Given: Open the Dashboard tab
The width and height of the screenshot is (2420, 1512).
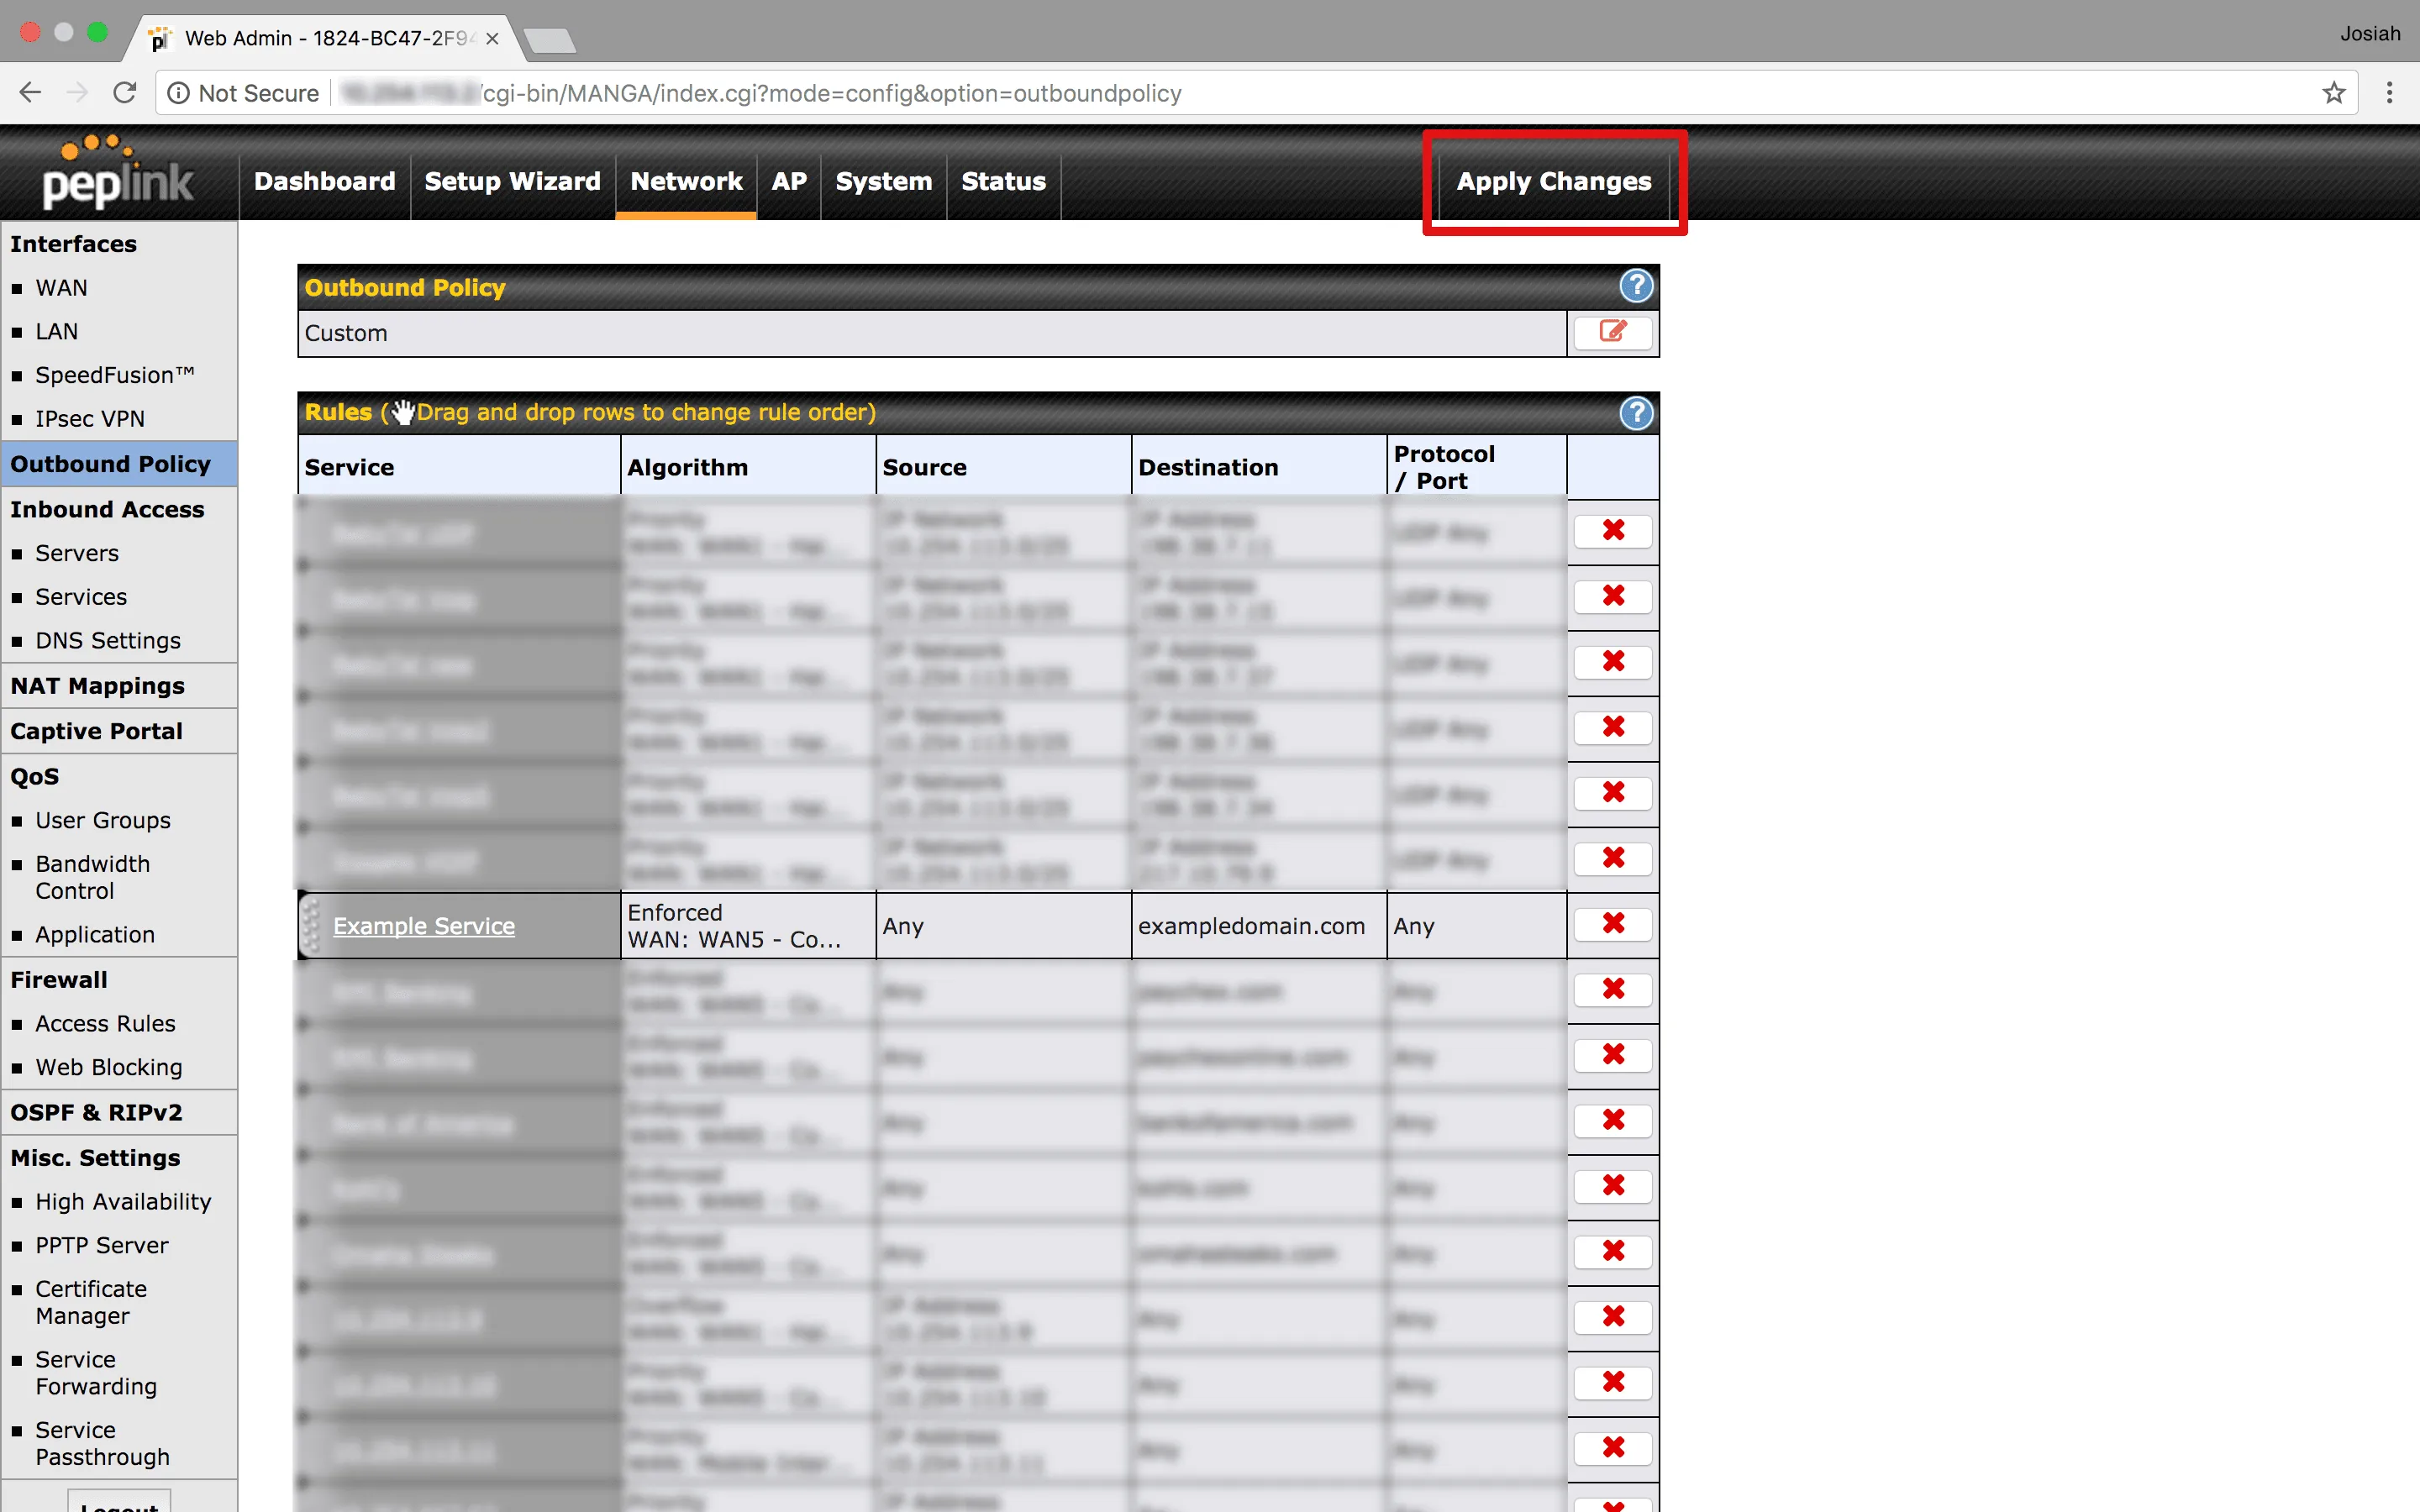Looking at the screenshot, I should tap(324, 181).
